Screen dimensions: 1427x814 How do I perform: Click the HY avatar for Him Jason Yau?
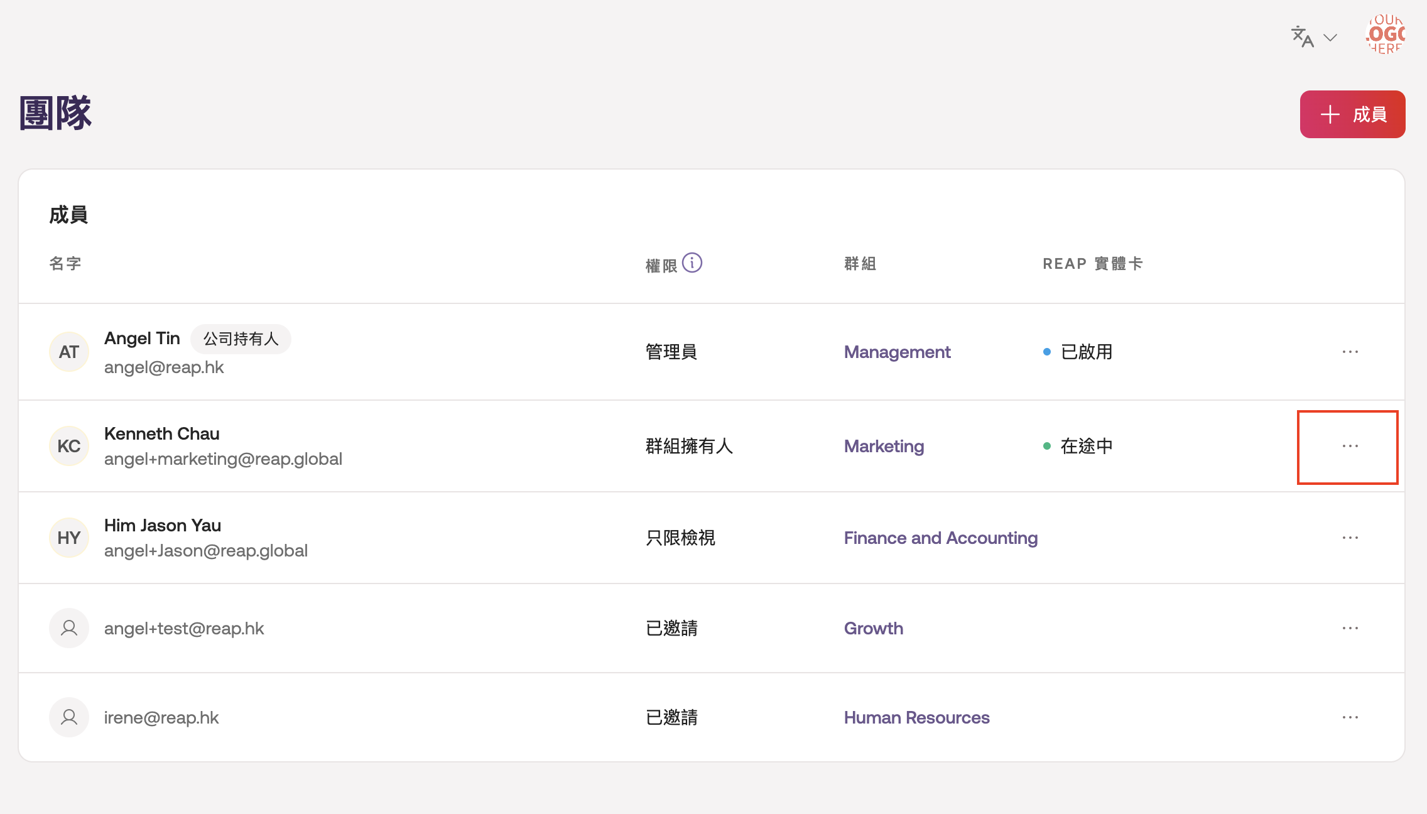69,538
